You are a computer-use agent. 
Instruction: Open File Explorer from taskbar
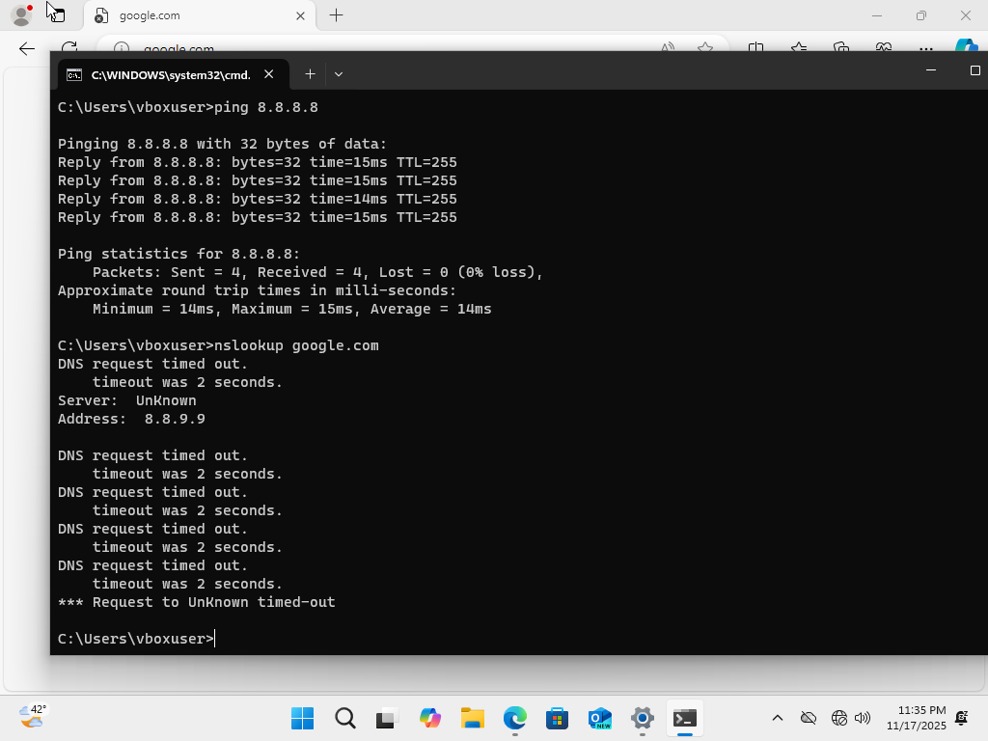(x=472, y=718)
